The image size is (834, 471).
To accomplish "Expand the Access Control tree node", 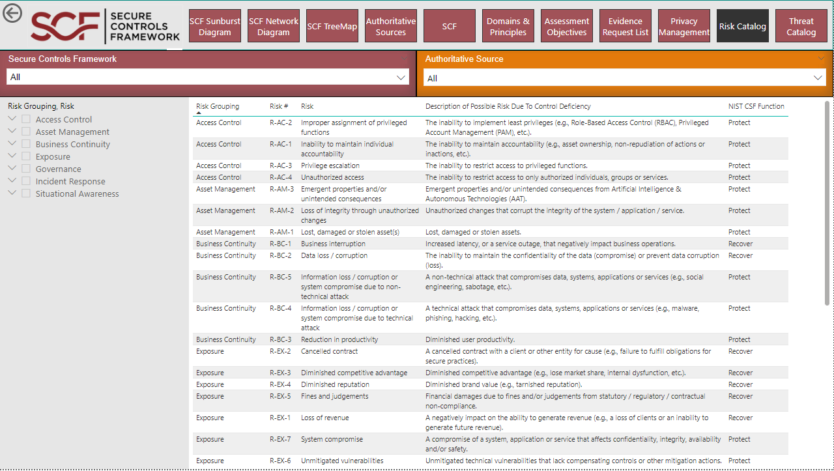I will [11, 119].
